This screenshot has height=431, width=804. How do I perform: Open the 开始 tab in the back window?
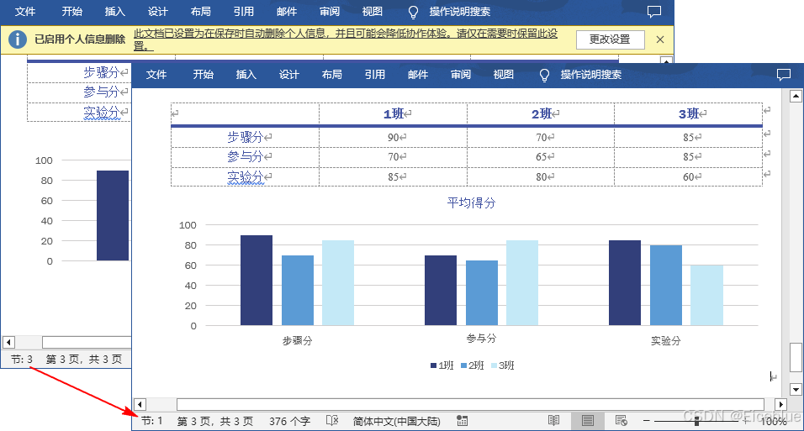[71, 11]
